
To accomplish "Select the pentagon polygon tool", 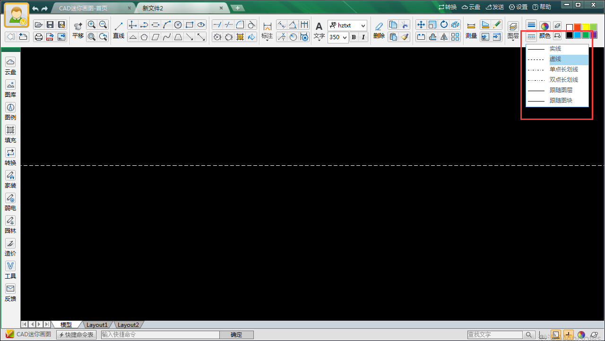I will pos(144,37).
